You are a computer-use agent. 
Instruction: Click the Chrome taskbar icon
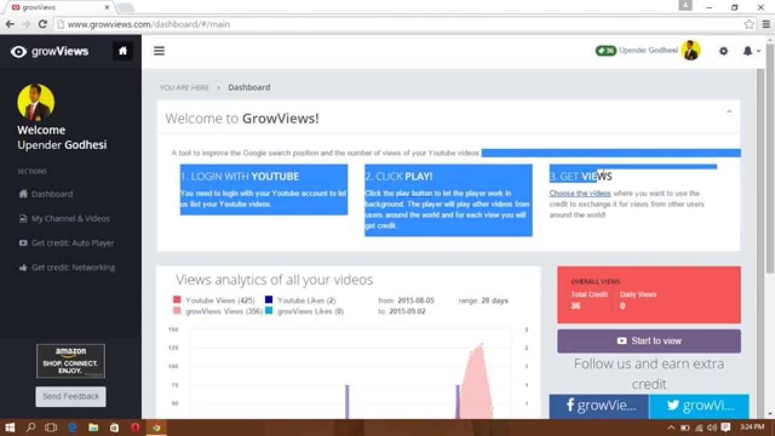[x=156, y=428]
